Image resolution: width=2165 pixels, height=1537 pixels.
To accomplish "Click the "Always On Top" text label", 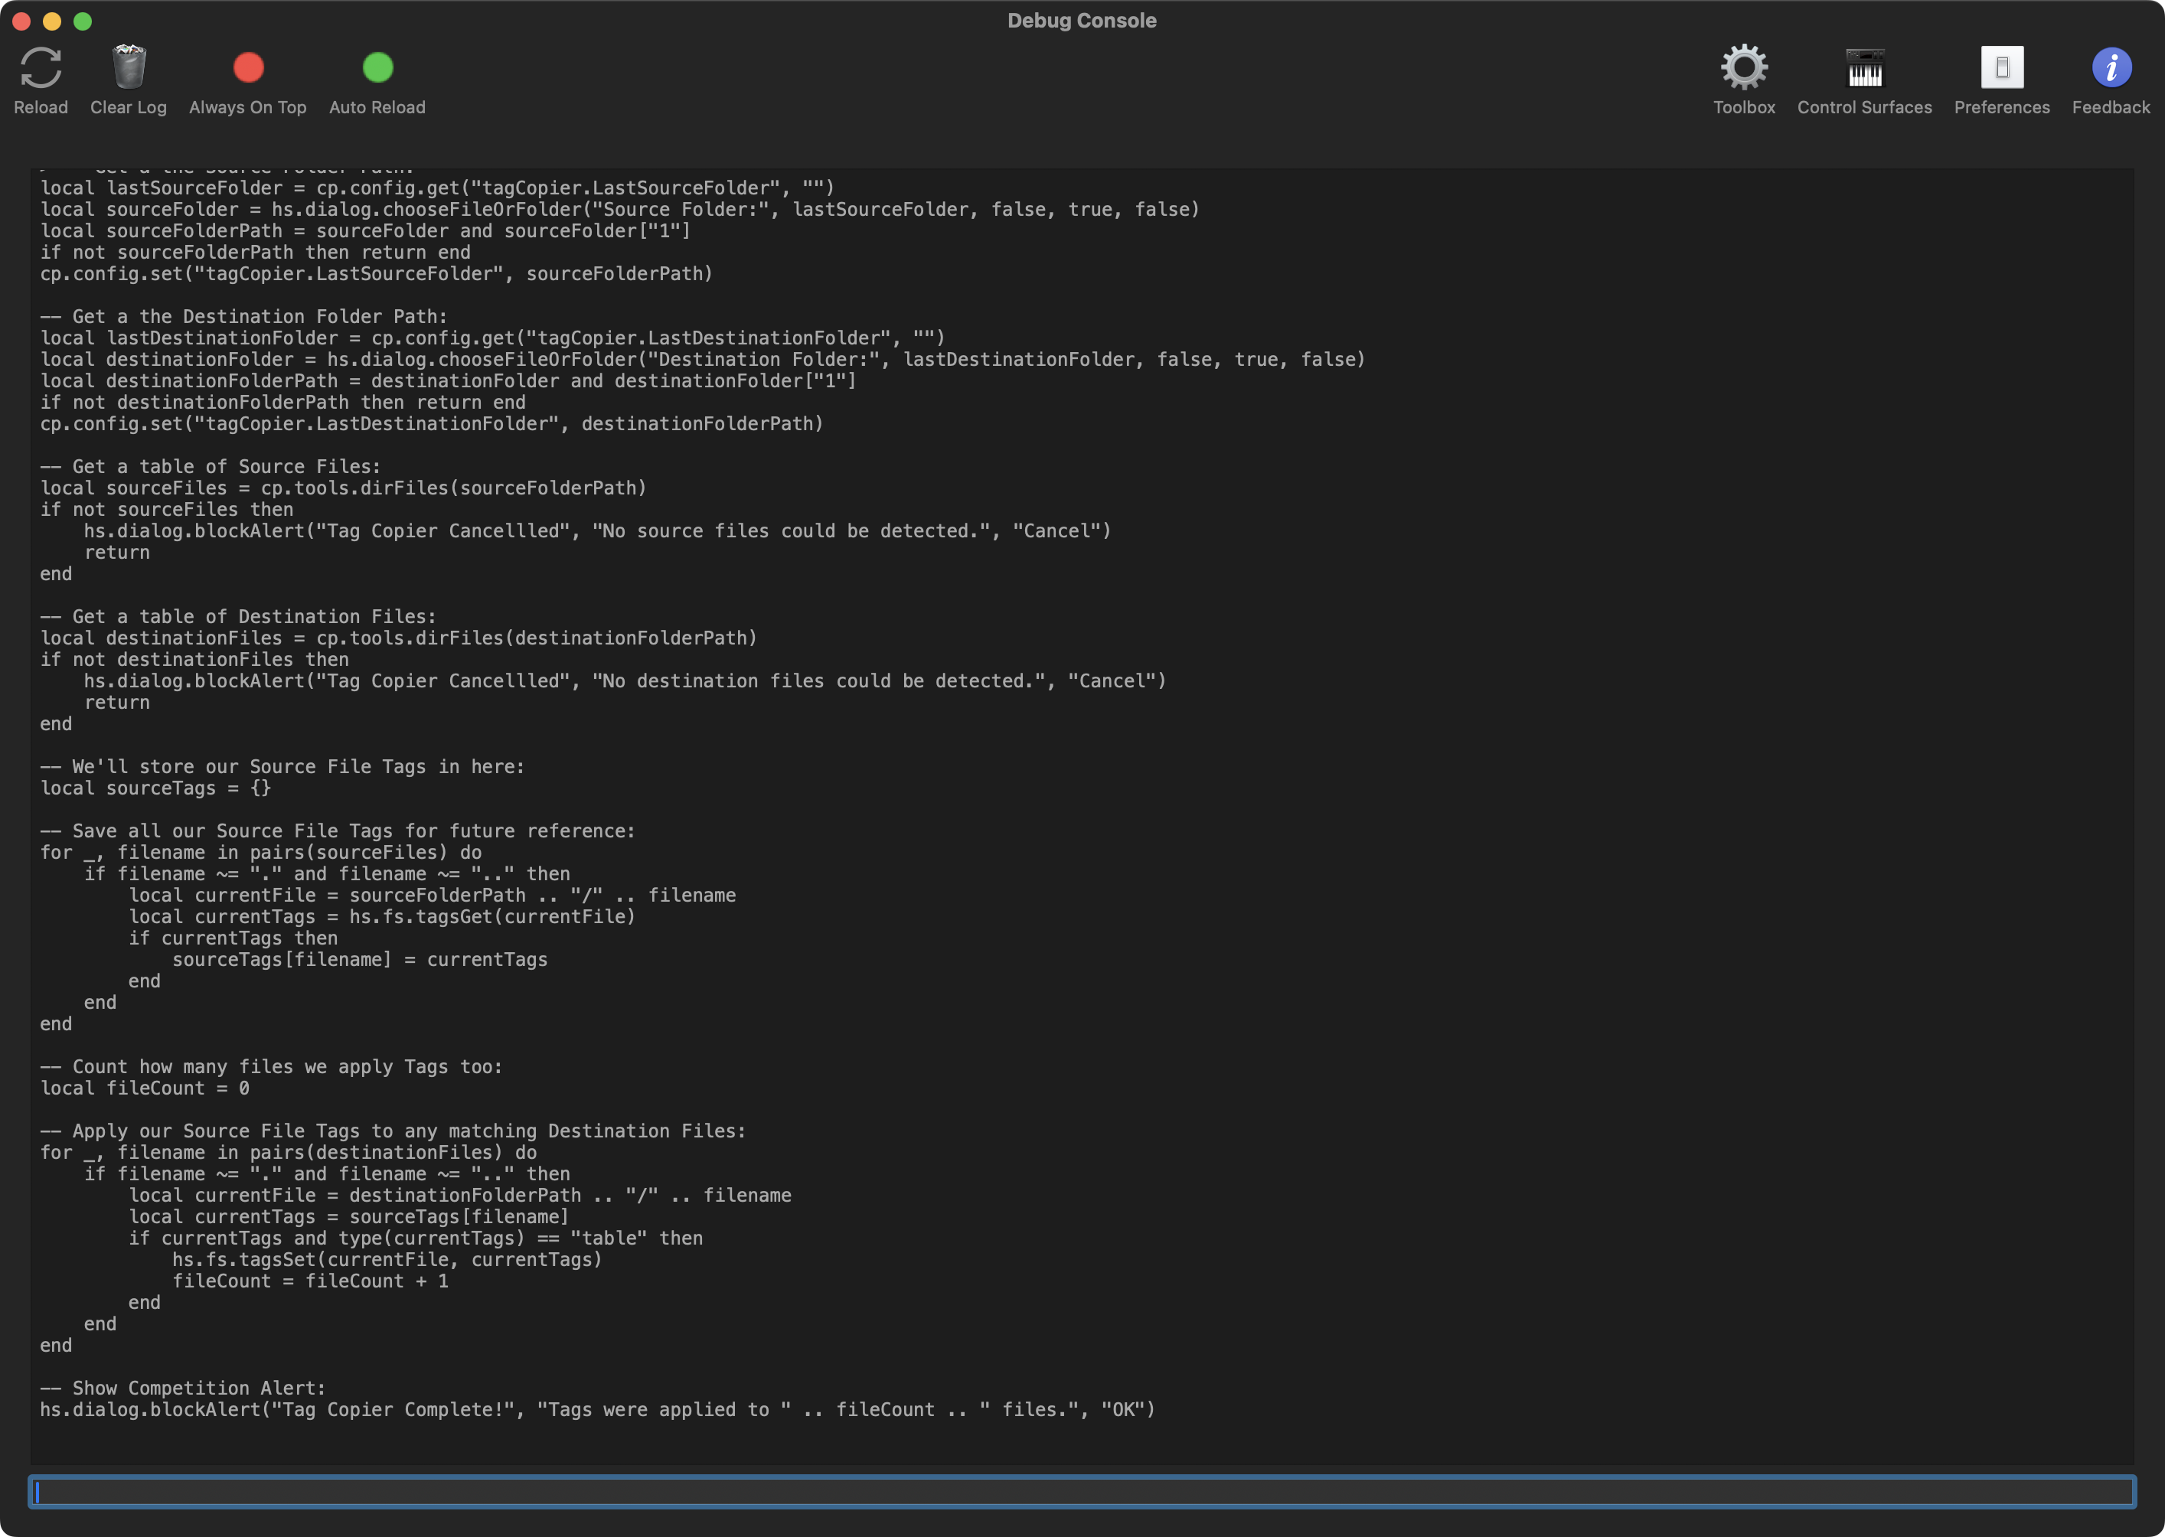I will pyautogui.click(x=248, y=107).
